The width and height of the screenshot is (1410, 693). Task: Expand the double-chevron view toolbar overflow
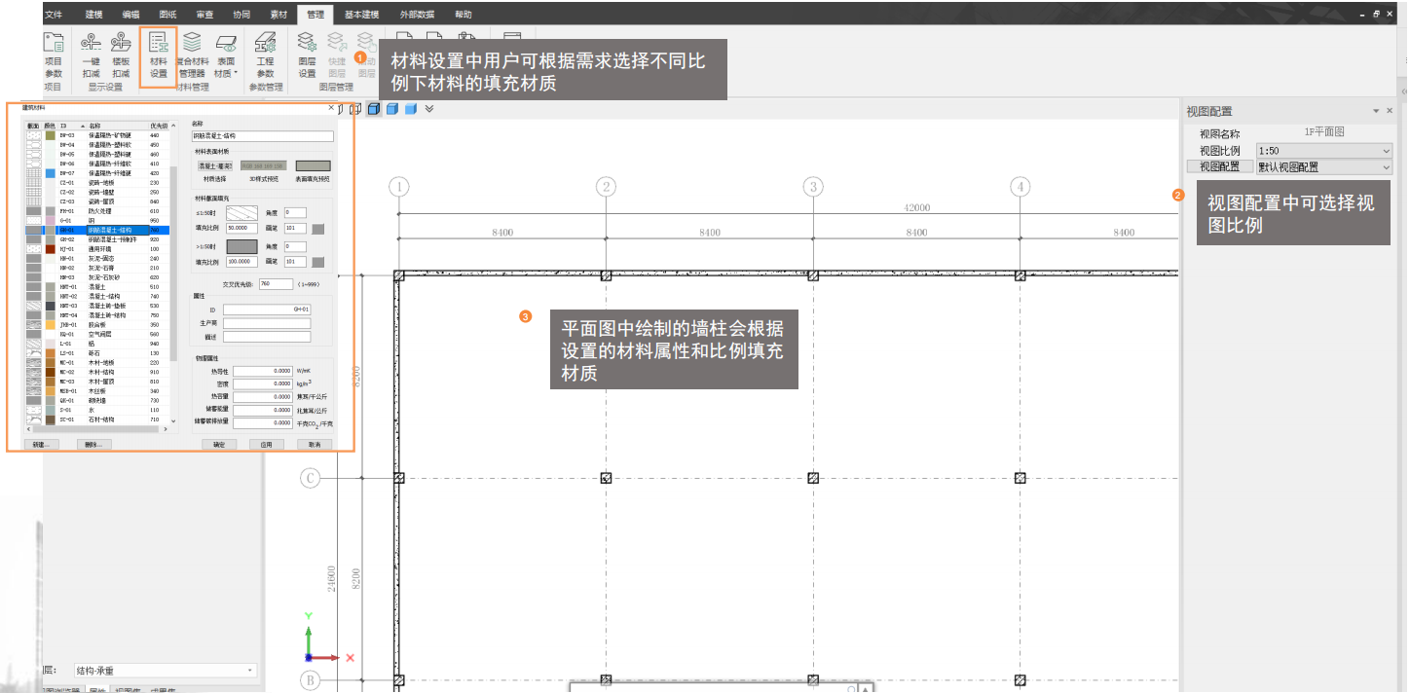429,109
